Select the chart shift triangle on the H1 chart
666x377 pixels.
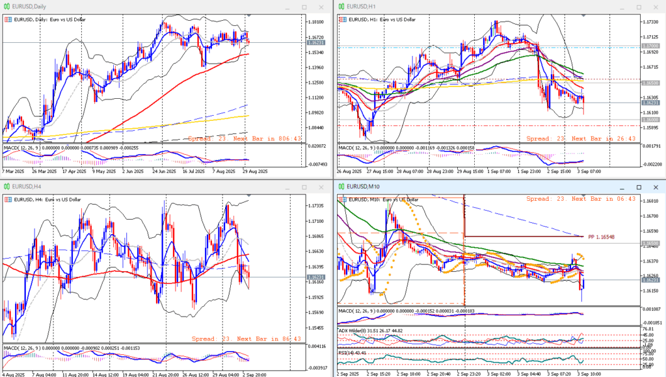click(583, 16)
